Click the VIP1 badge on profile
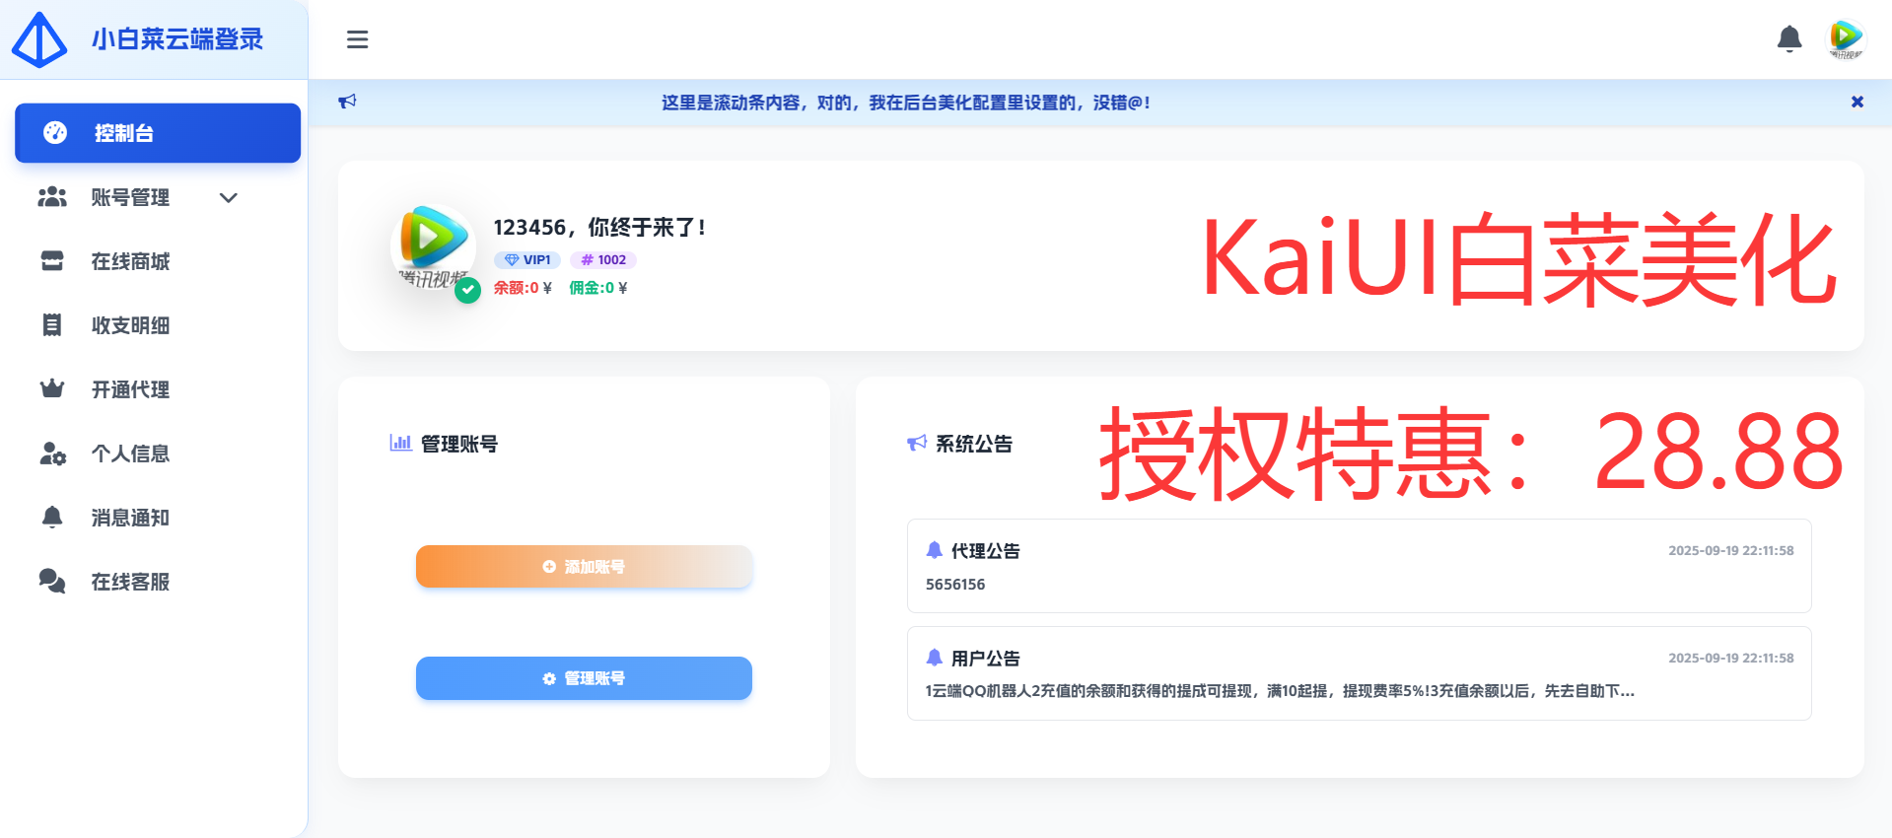The image size is (1892, 838). (x=527, y=260)
